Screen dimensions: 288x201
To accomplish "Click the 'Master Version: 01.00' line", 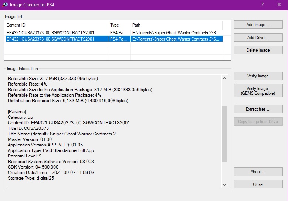I will [x=30, y=139].
